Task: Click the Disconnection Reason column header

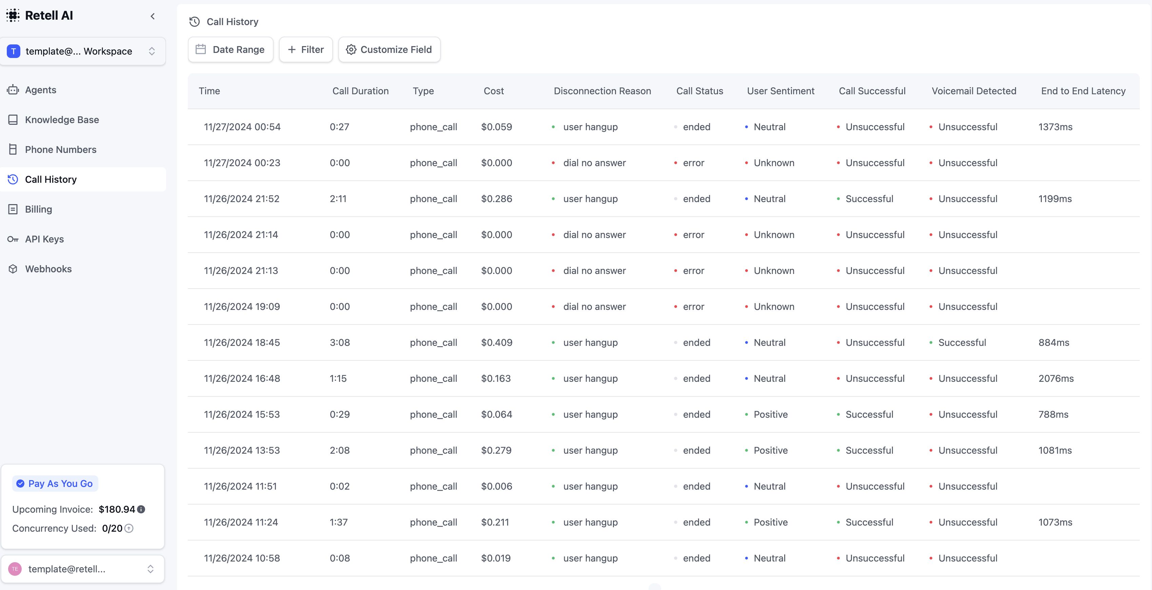Action: (x=602, y=91)
